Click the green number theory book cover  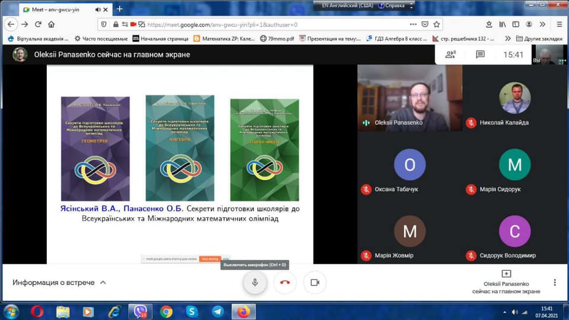click(264, 150)
